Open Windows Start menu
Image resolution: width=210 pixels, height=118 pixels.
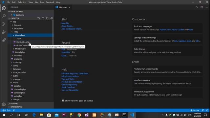[x=4, y=115]
